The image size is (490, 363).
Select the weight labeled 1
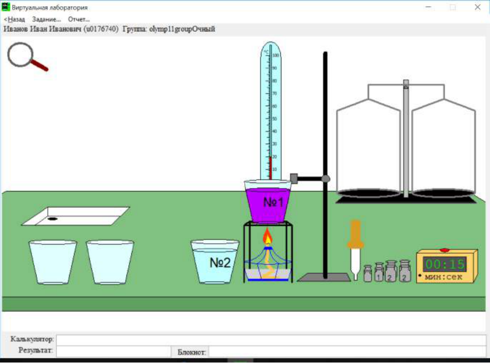point(379,272)
